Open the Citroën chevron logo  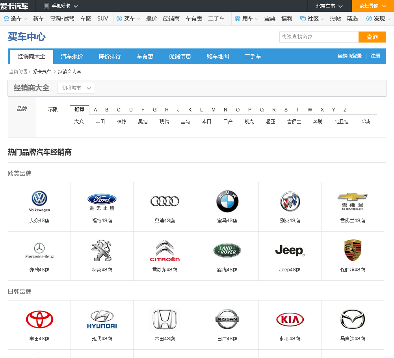coord(165,251)
